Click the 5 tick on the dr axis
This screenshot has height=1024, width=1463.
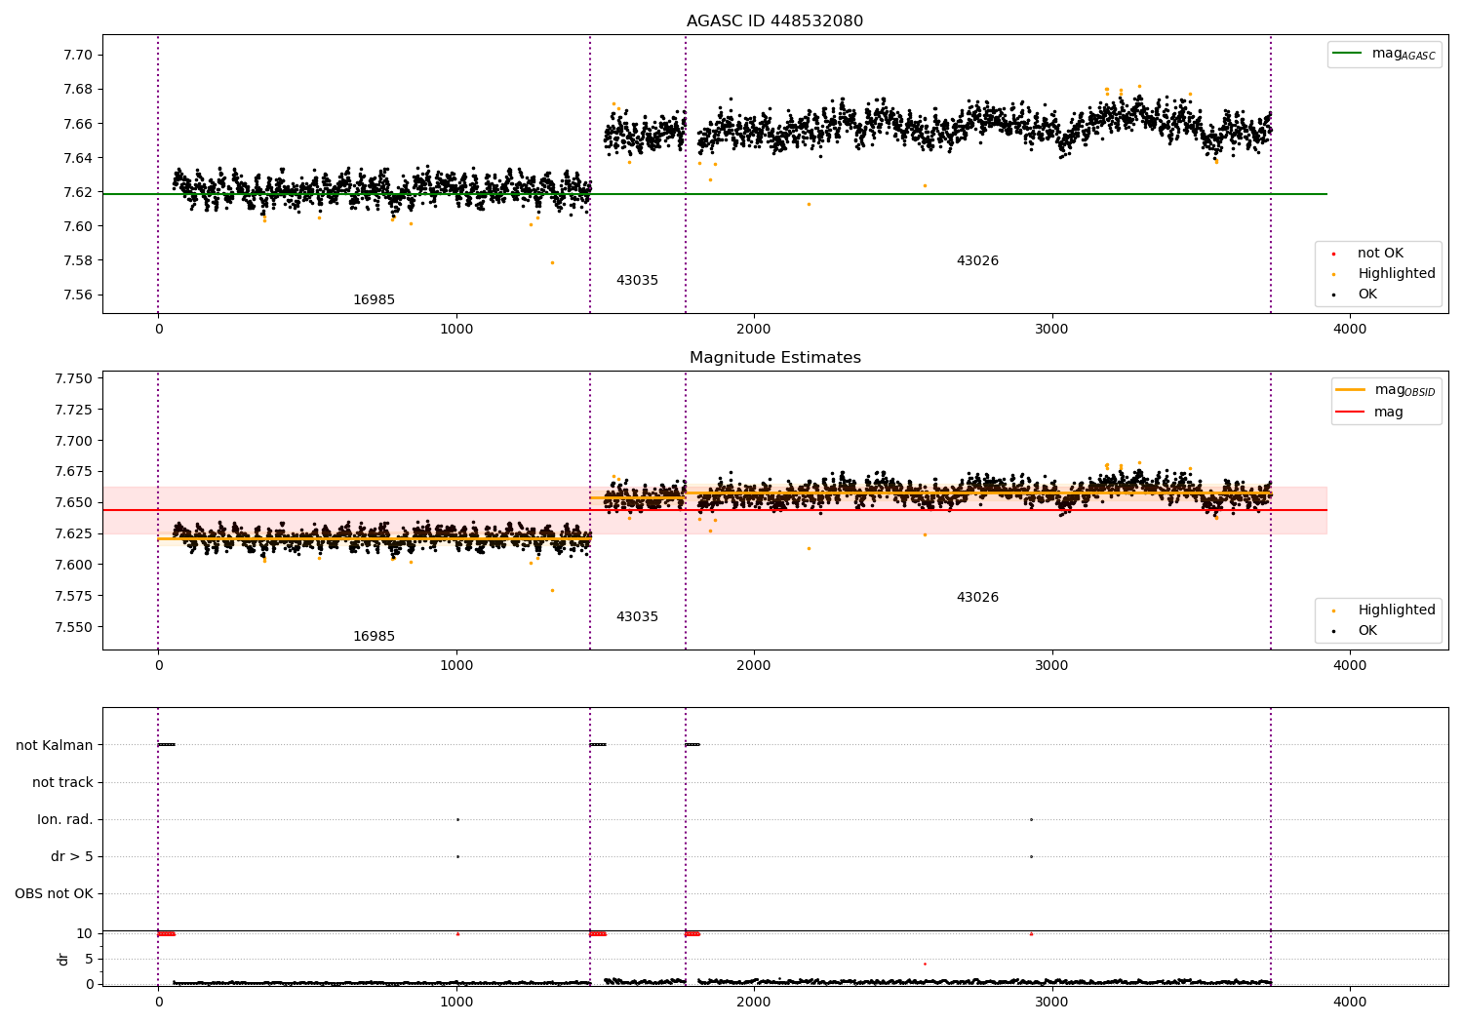coord(89,960)
